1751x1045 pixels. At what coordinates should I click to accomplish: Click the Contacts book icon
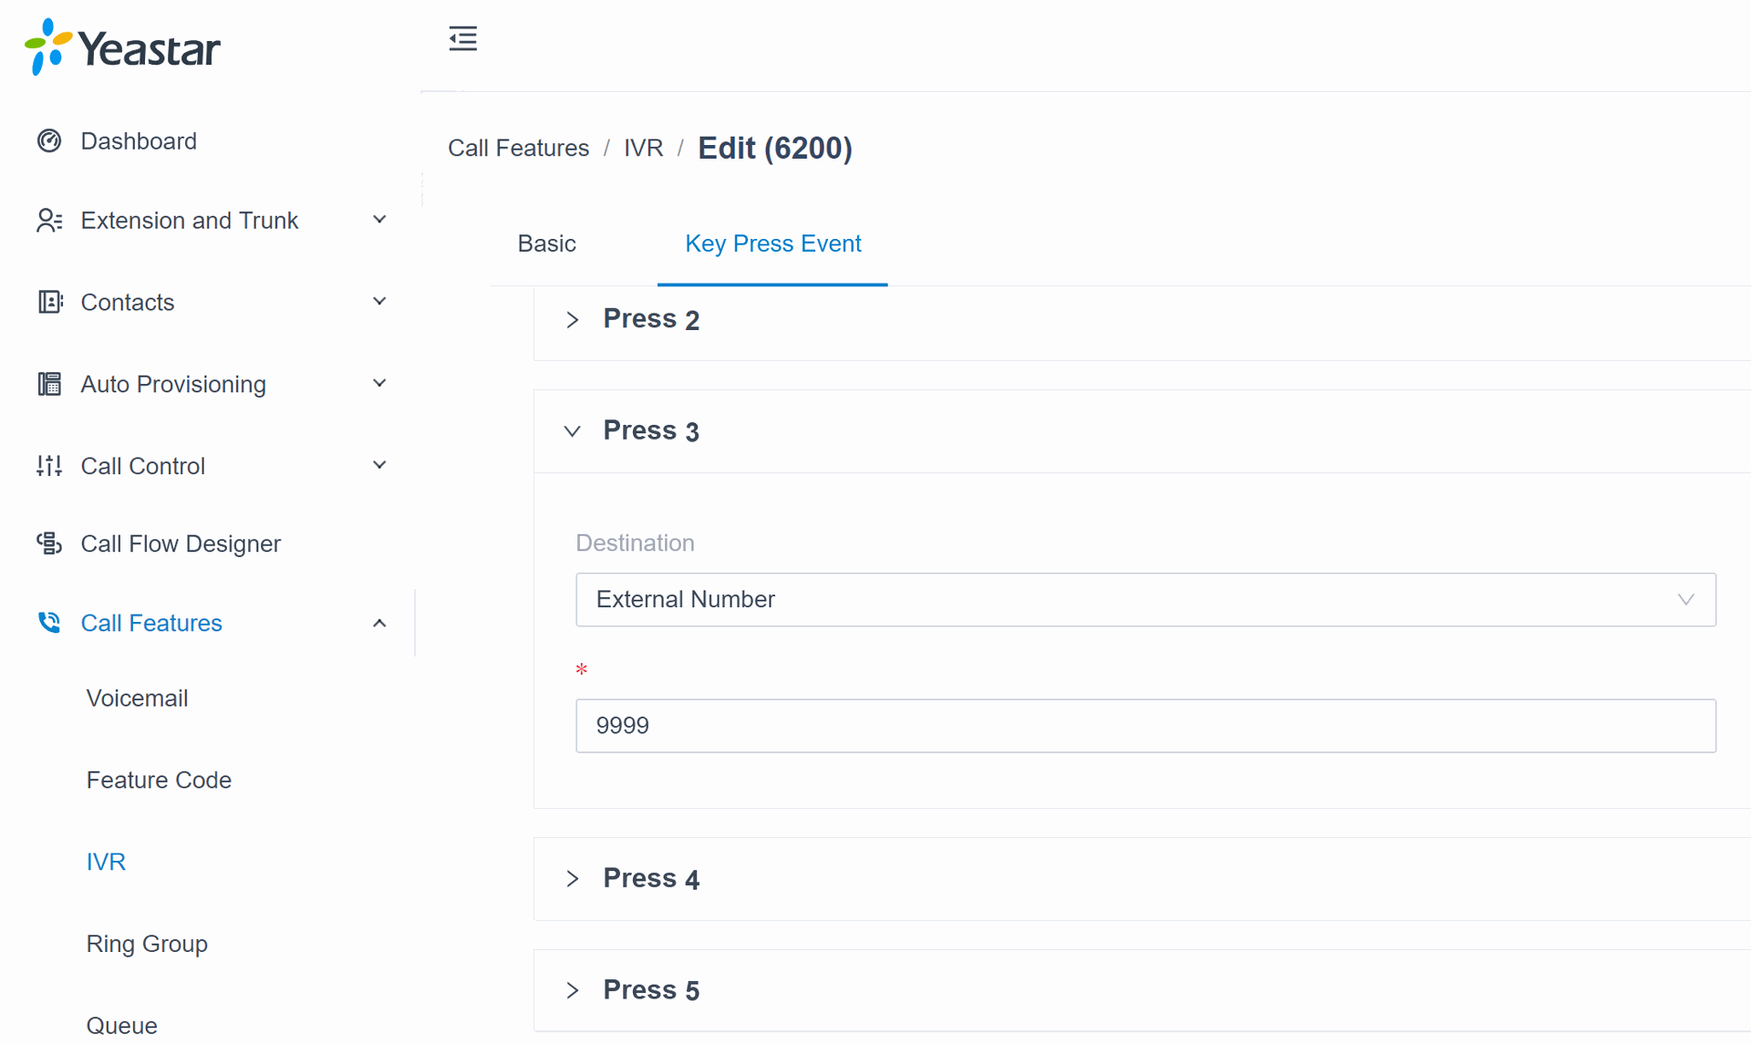[x=49, y=302]
